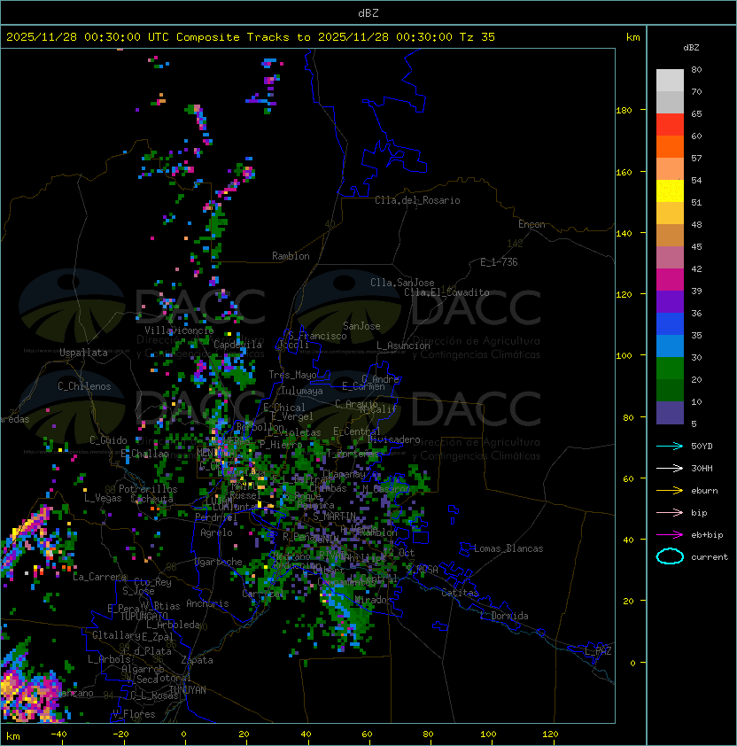
Task: Select the pink bip arrow in the legend
Action: 670,512
